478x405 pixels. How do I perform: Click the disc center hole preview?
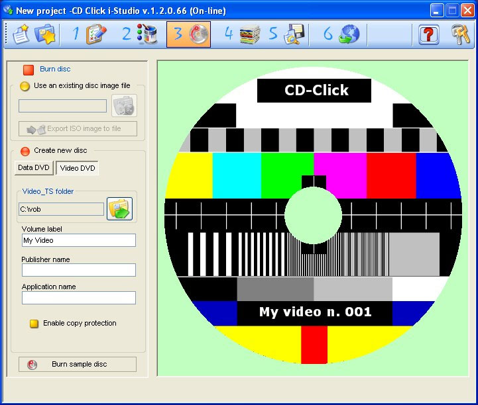[x=313, y=215]
